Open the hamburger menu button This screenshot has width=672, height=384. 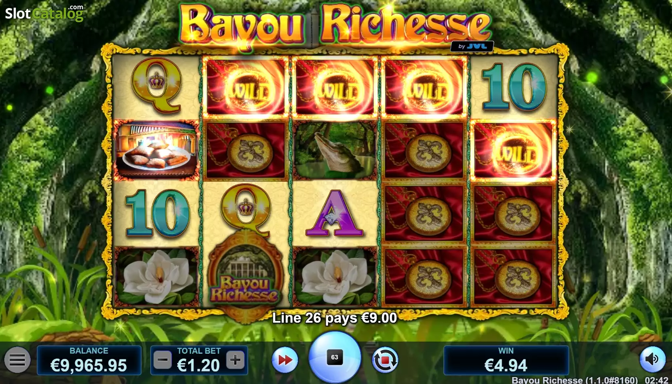pos(17,359)
